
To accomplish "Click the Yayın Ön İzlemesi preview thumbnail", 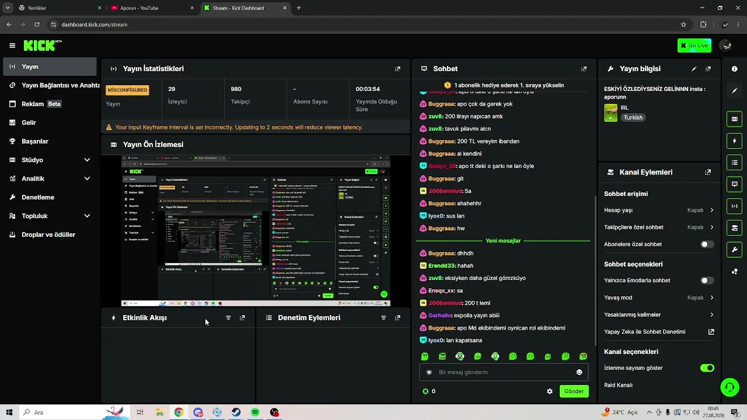I will [x=256, y=230].
